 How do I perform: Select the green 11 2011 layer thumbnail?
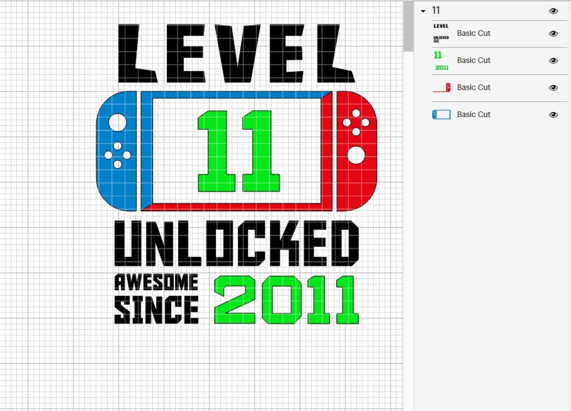pyautogui.click(x=440, y=60)
